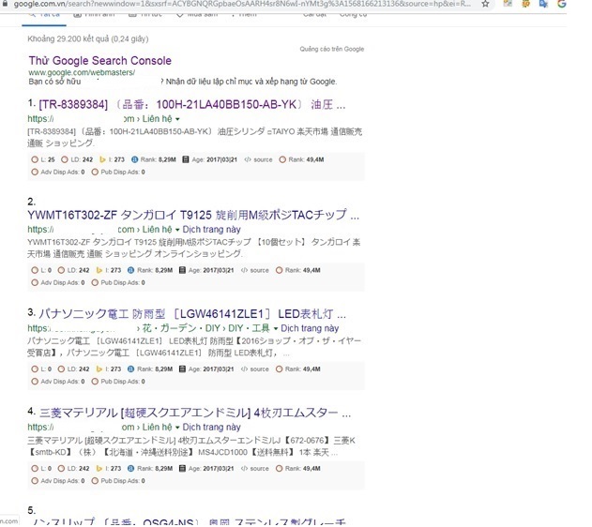Click Pub Disp Ads icon in result 1
Screen dimensions: 592x527
[x=95, y=172]
